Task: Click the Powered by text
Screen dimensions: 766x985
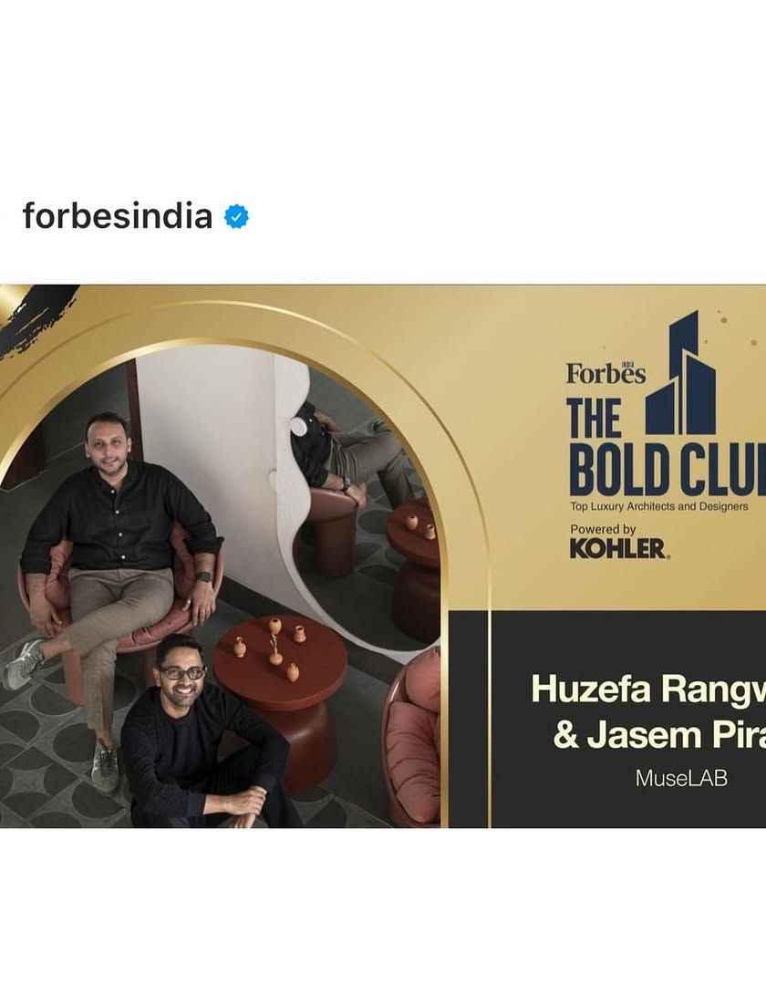Action: (x=603, y=530)
